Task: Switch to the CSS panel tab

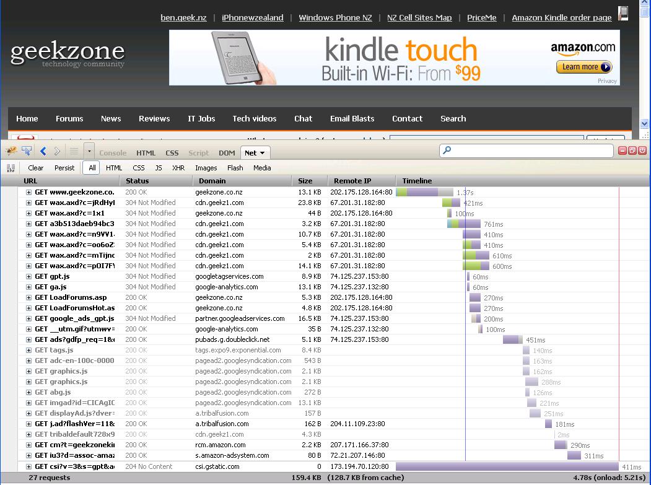Action: pyautogui.click(x=172, y=153)
